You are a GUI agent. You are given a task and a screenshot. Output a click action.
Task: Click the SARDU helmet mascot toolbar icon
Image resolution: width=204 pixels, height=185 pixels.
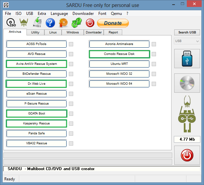point(24,23)
